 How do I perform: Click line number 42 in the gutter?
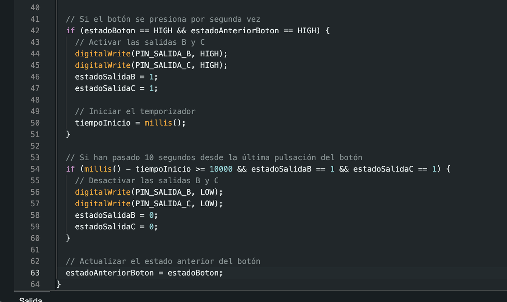point(35,30)
